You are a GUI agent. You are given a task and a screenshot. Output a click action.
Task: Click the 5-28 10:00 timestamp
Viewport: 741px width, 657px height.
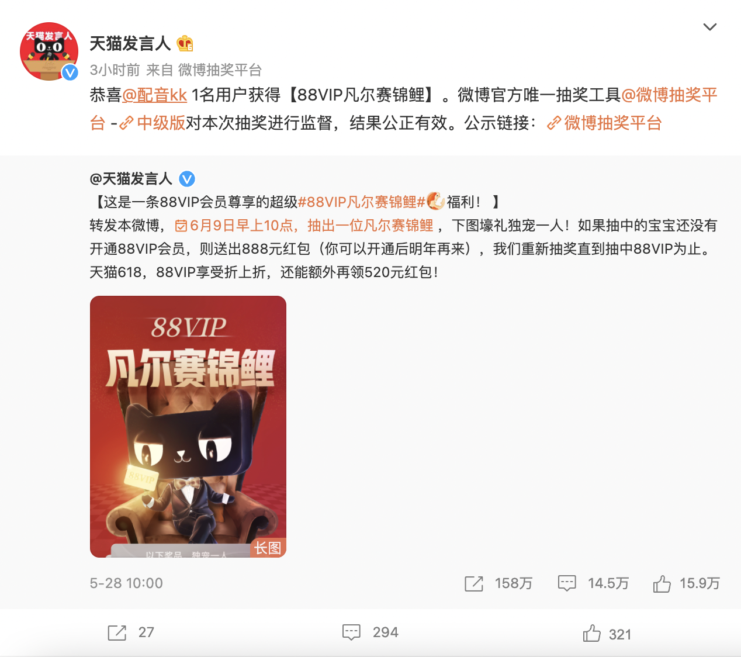(x=126, y=583)
